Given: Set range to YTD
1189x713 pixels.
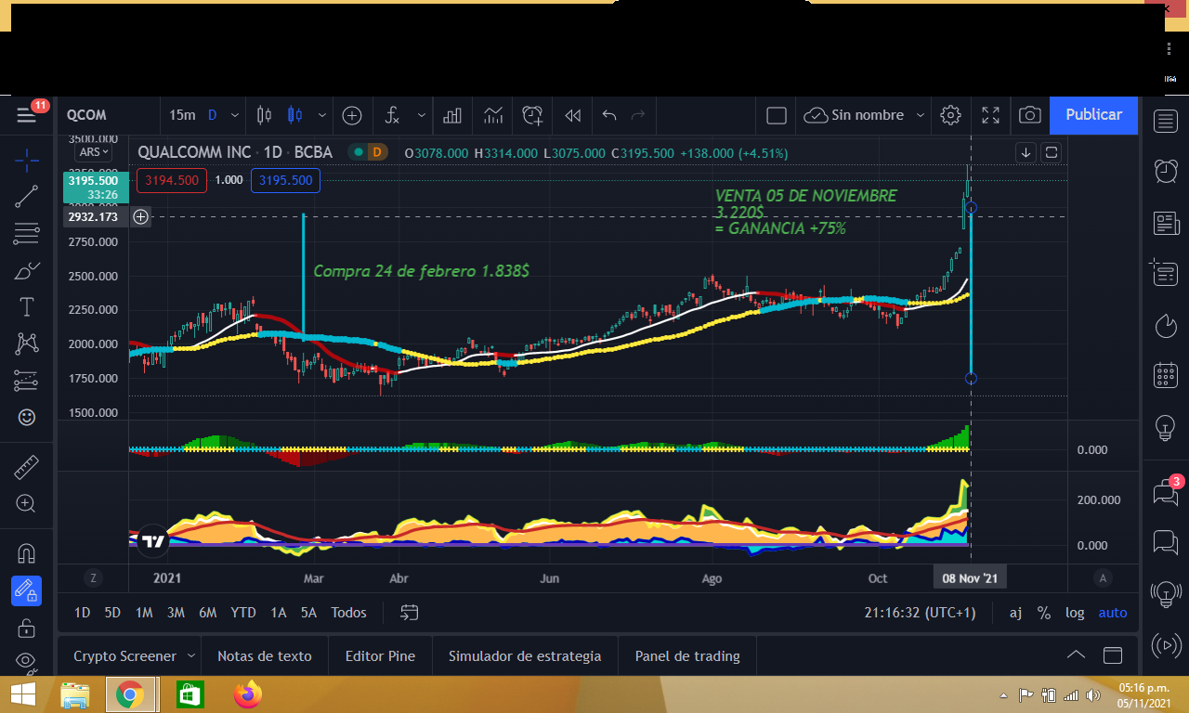Looking at the screenshot, I should pos(243,613).
